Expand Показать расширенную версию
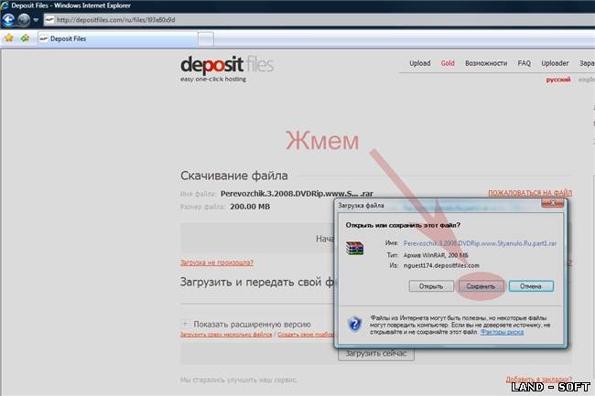Screen dimensions: 595x396 [252, 325]
